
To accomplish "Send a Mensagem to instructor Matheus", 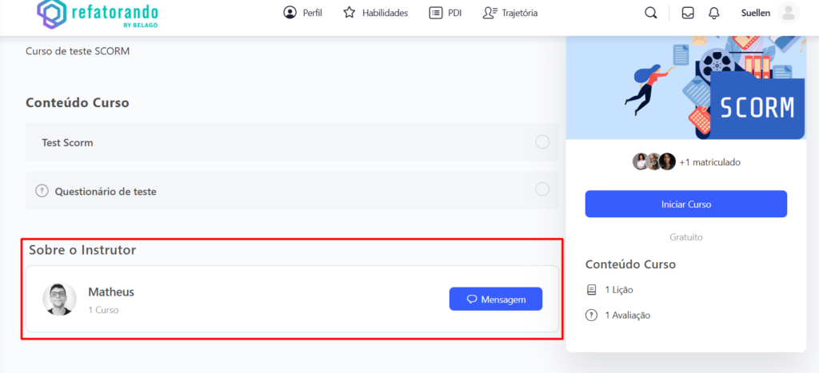I will pos(496,299).
